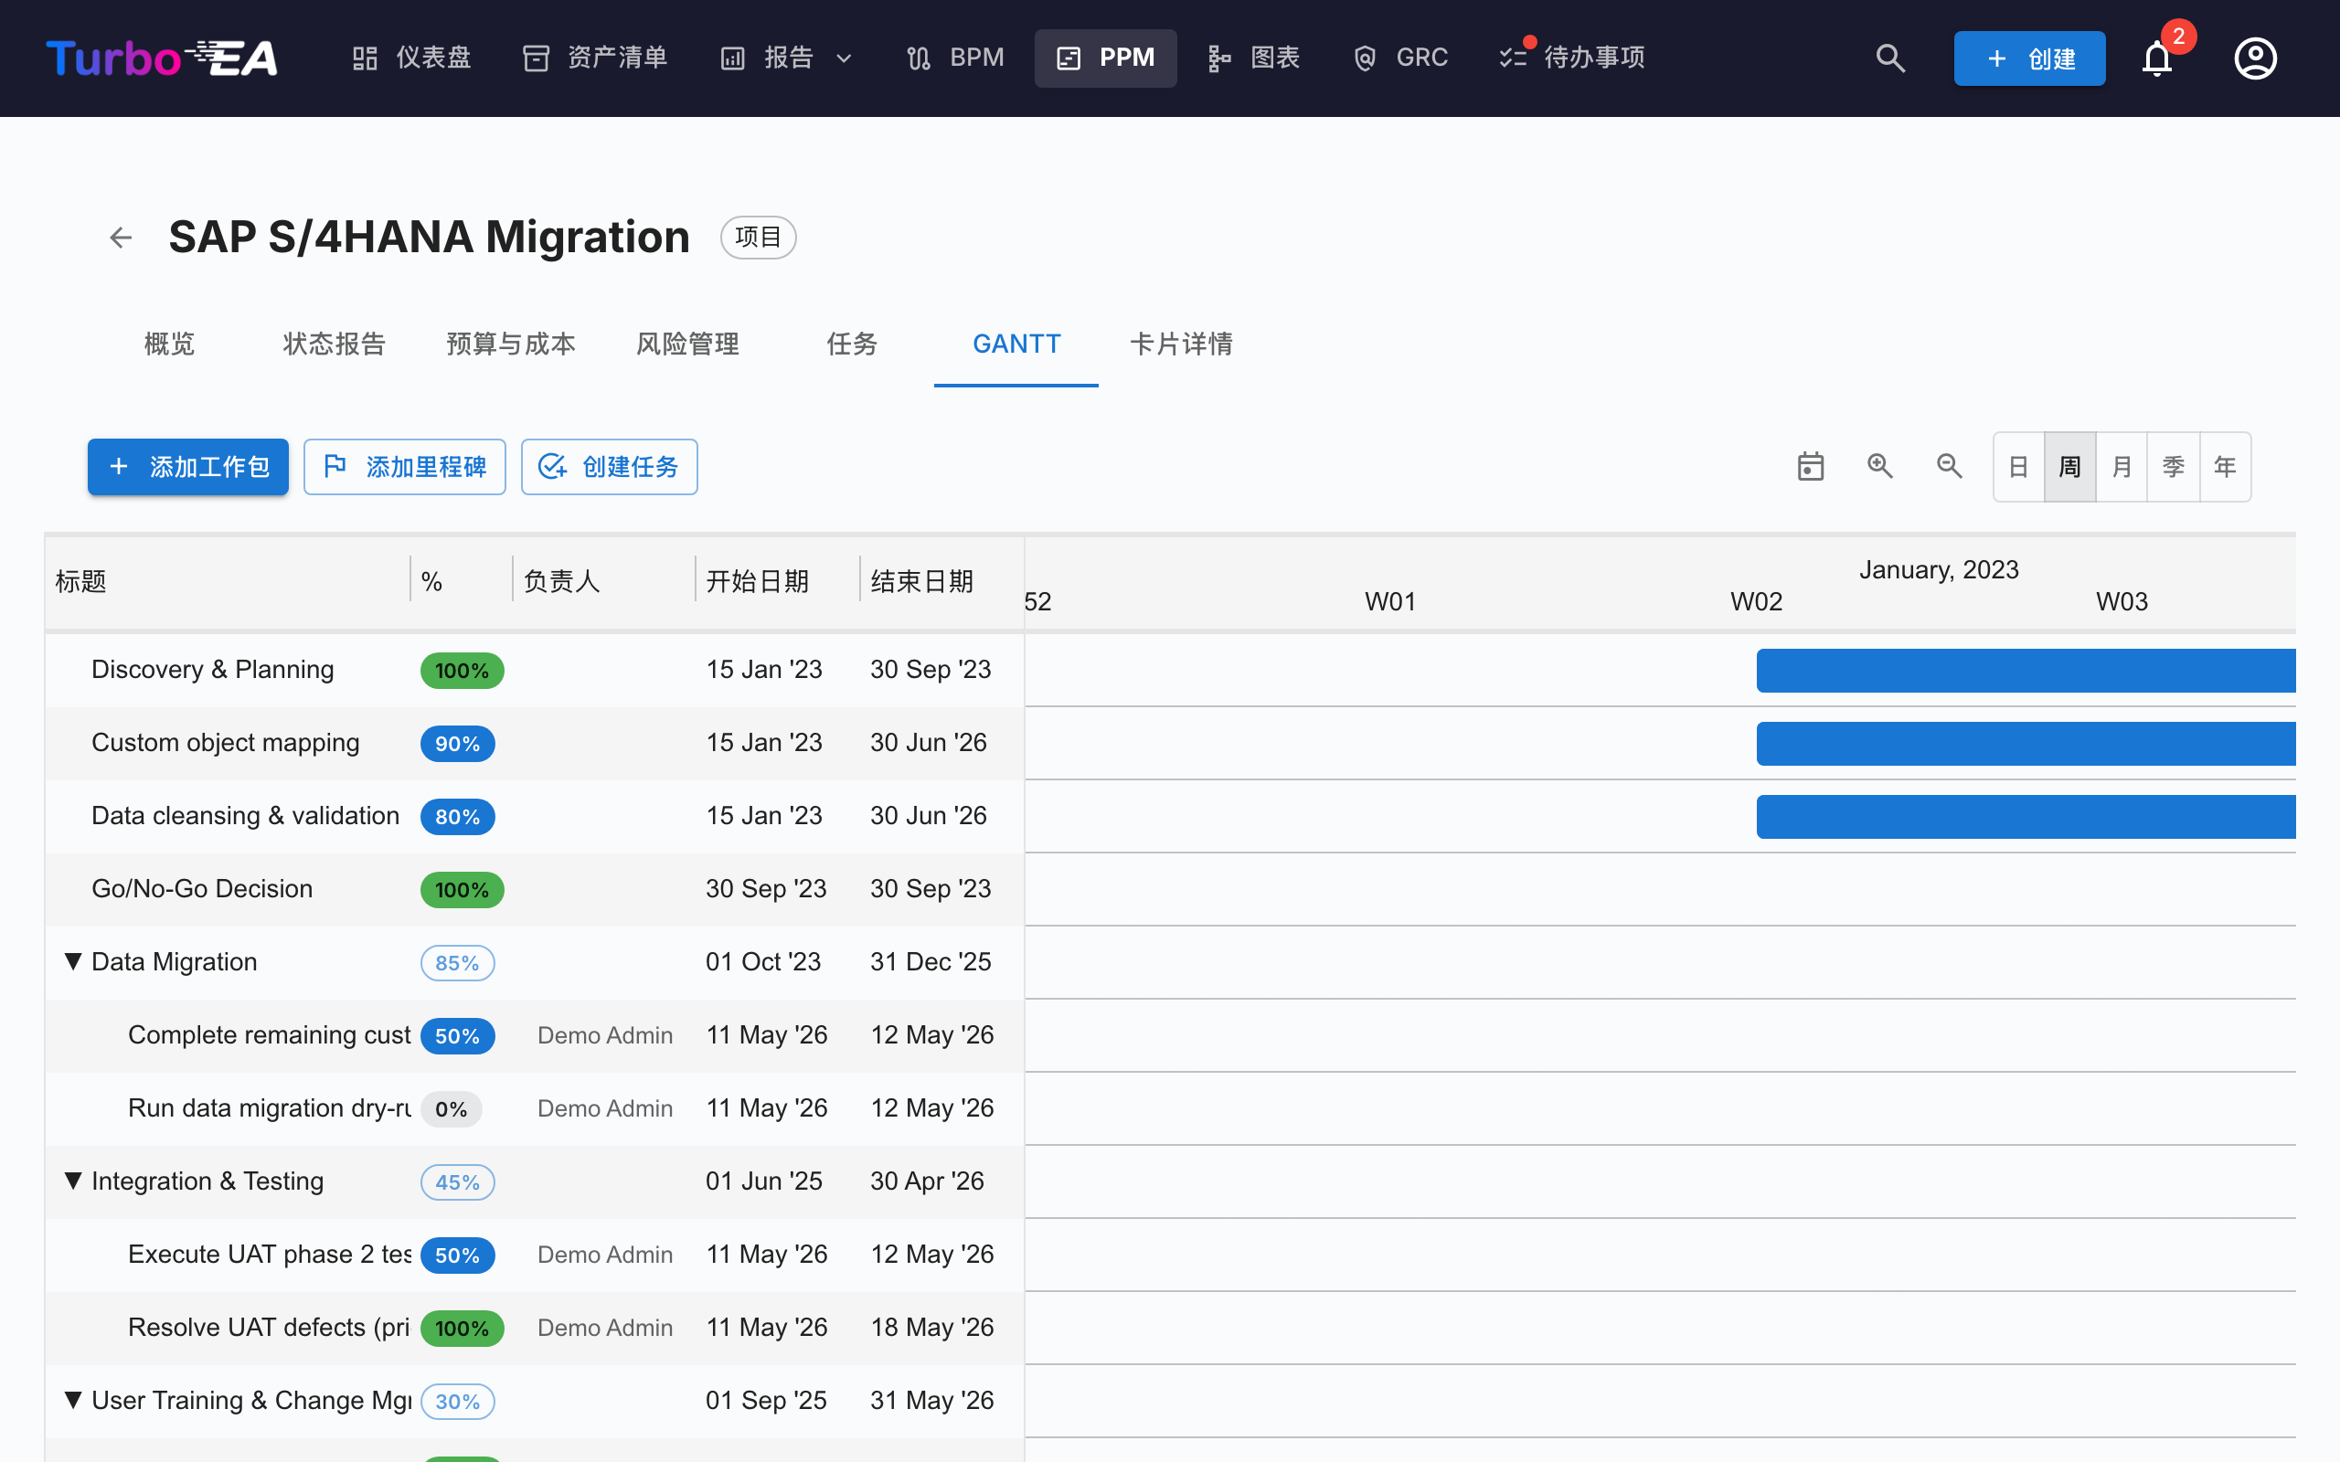This screenshot has width=2340, height=1462.
Task: Click the 45% badge for Integration & Testing
Action: tap(457, 1181)
